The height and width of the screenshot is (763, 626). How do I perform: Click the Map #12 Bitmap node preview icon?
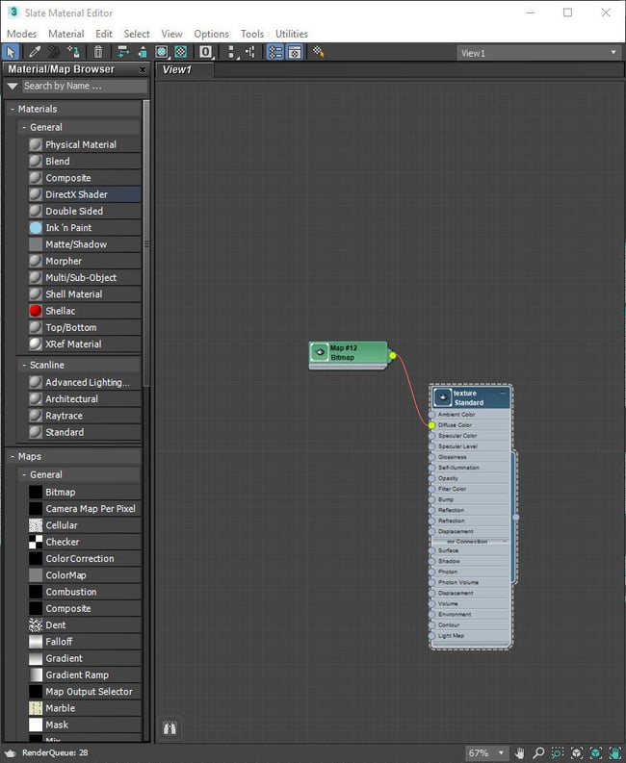320,352
